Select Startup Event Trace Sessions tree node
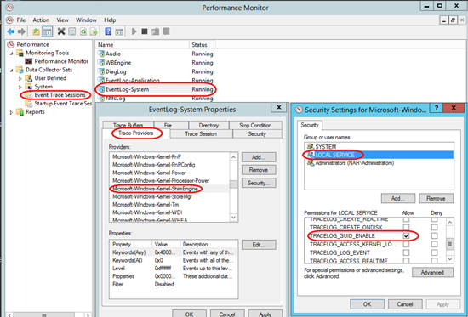This screenshot has width=468, height=317. pos(63,104)
